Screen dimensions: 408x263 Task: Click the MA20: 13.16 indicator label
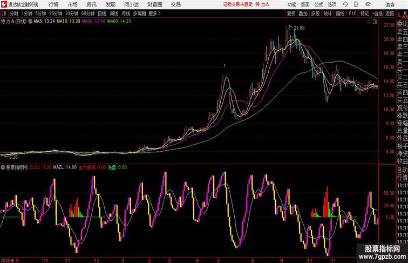(x=94, y=22)
